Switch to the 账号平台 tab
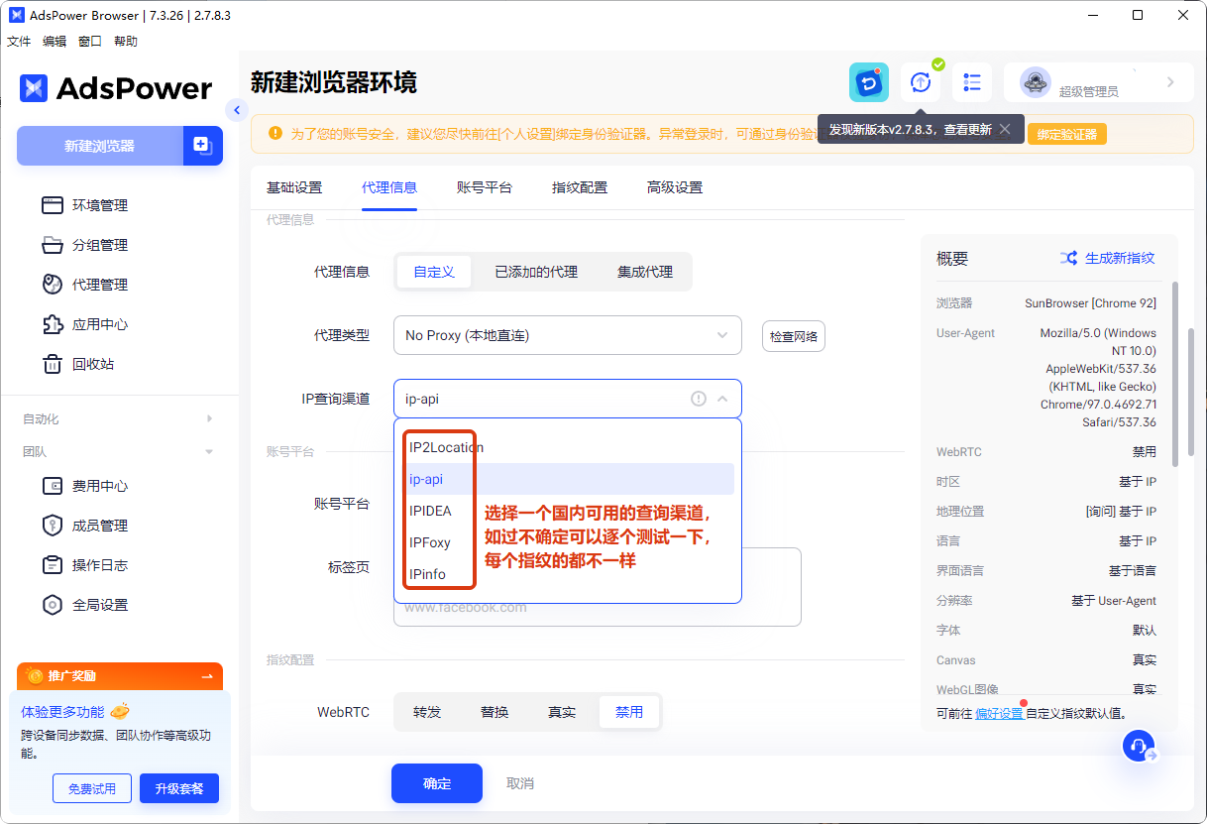The height and width of the screenshot is (824, 1207). (485, 187)
